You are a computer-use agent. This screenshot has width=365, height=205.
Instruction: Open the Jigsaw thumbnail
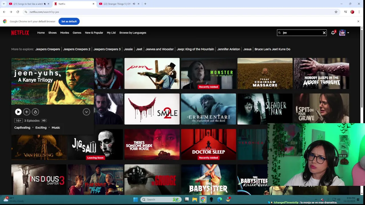pos(96,145)
